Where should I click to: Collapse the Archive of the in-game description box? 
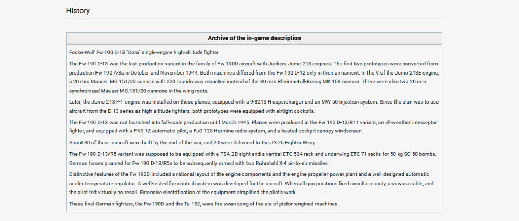pyautogui.click(x=254, y=38)
